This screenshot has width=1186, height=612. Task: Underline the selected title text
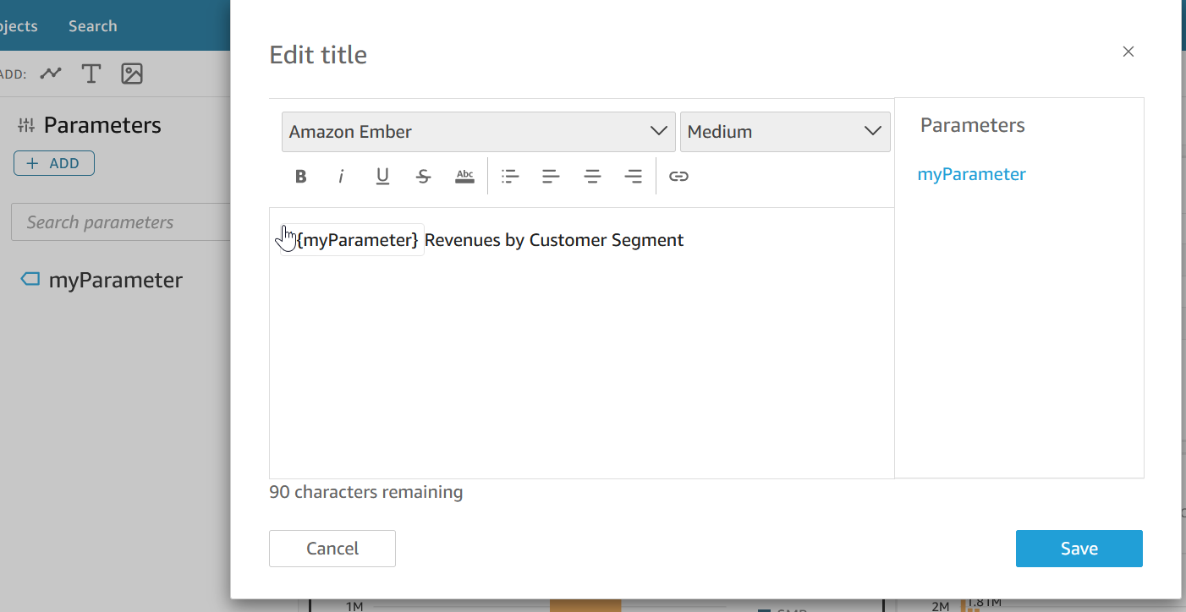pos(382,176)
